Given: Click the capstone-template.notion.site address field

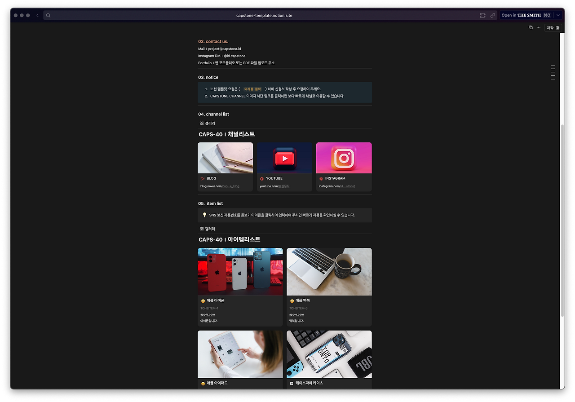Looking at the screenshot, I should (264, 15).
